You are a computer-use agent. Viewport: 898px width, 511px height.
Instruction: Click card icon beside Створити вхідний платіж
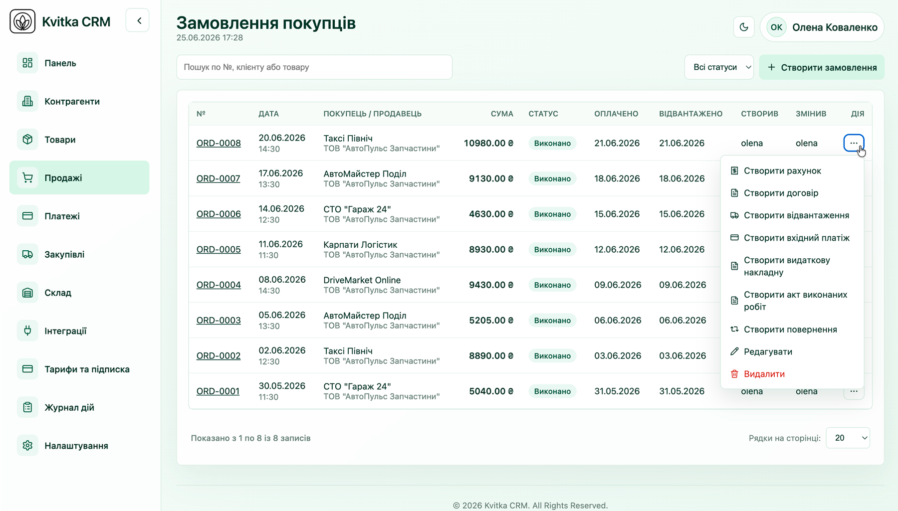pos(734,238)
